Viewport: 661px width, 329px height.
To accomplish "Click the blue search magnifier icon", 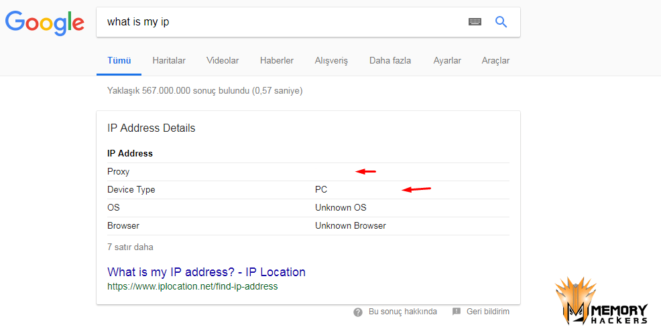I will coord(501,22).
